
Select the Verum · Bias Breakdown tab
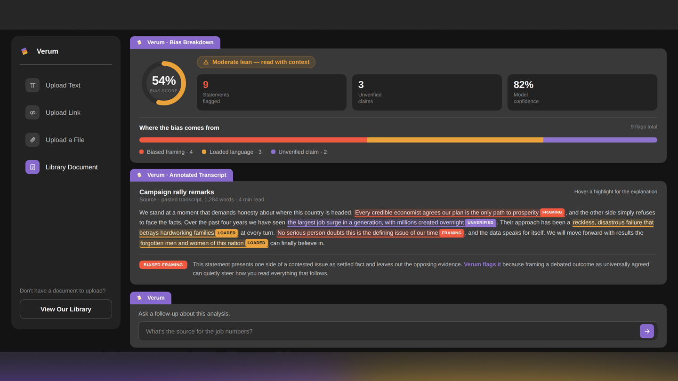[175, 42]
